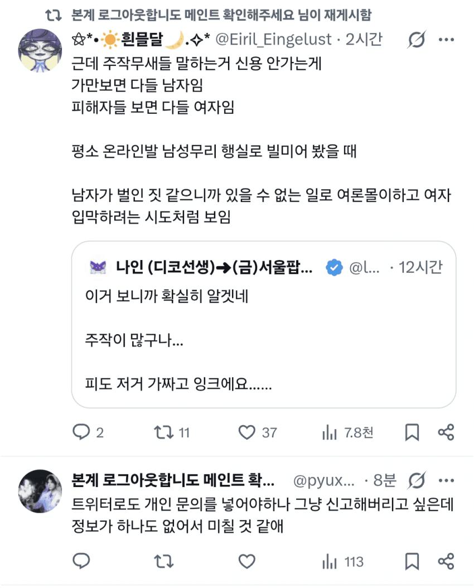Open @Eiril_Eingelust profile handle

[274, 40]
